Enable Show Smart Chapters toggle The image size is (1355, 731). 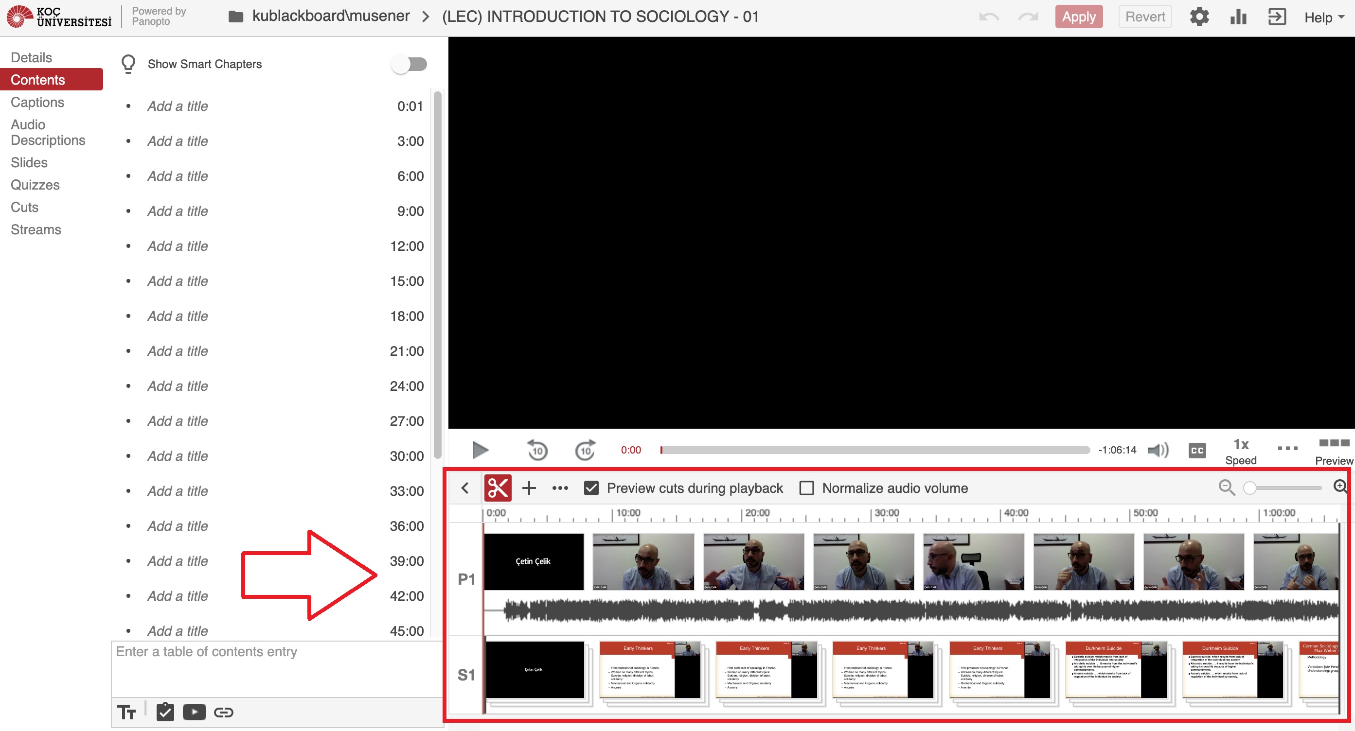(409, 64)
